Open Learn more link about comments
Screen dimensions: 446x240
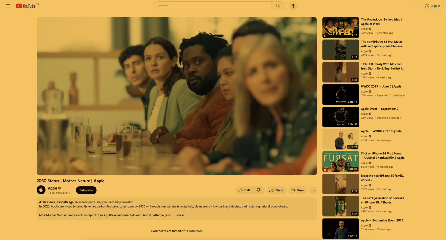[195, 231]
